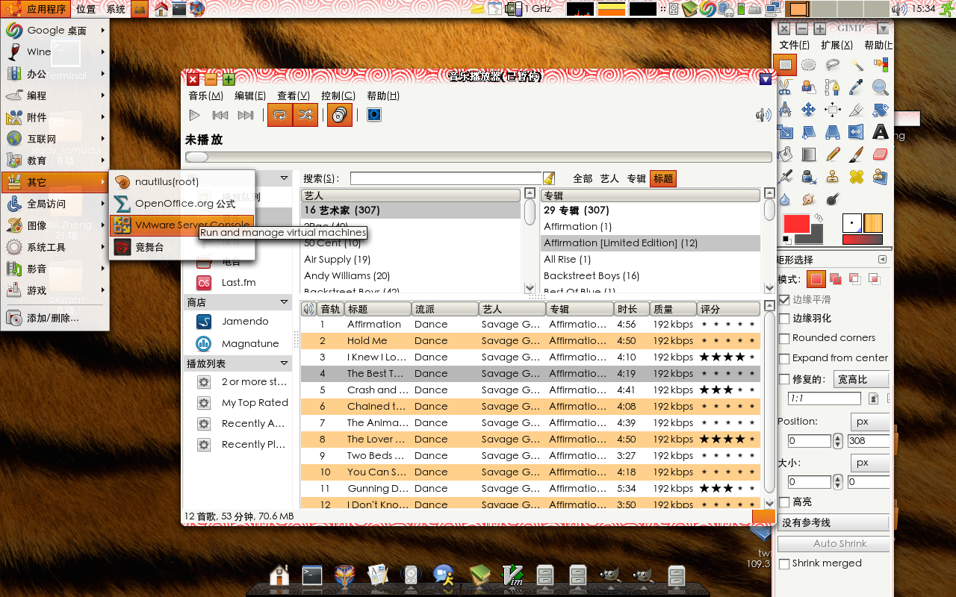The width and height of the screenshot is (956, 597).
Task: Clear the search field with broom icon
Action: [549, 178]
